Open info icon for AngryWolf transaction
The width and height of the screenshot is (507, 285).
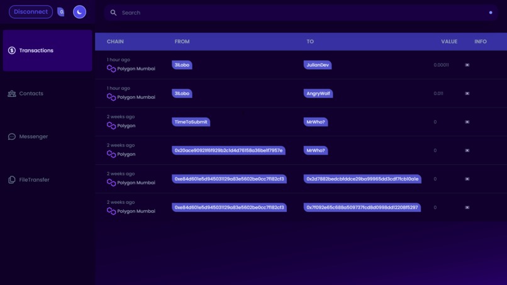[x=467, y=94]
